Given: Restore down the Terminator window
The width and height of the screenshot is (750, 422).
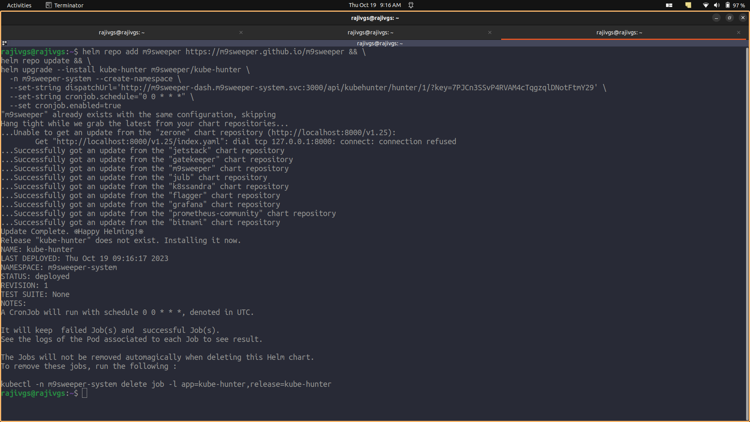Looking at the screenshot, I should [x=729, y=18].
